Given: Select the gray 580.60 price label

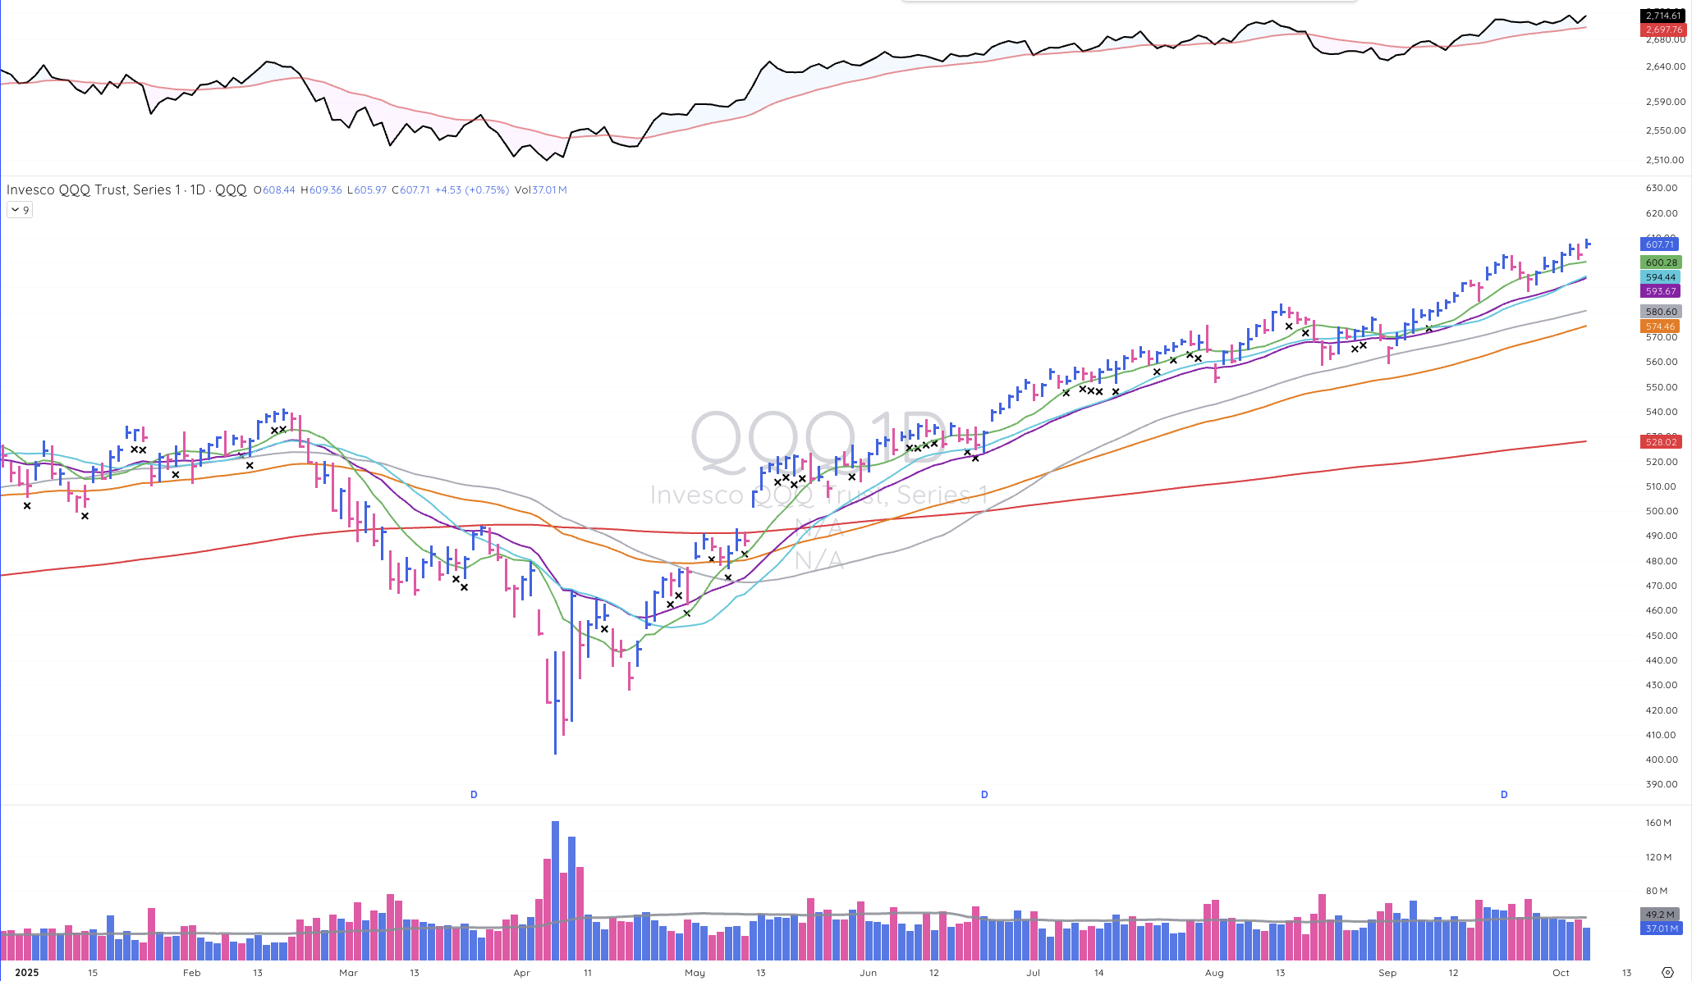Looking at the screenshot, I should tap(1661, 312).
